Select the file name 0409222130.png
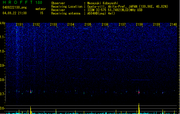This screenshot has height=114, width=180. pos(15,7)
